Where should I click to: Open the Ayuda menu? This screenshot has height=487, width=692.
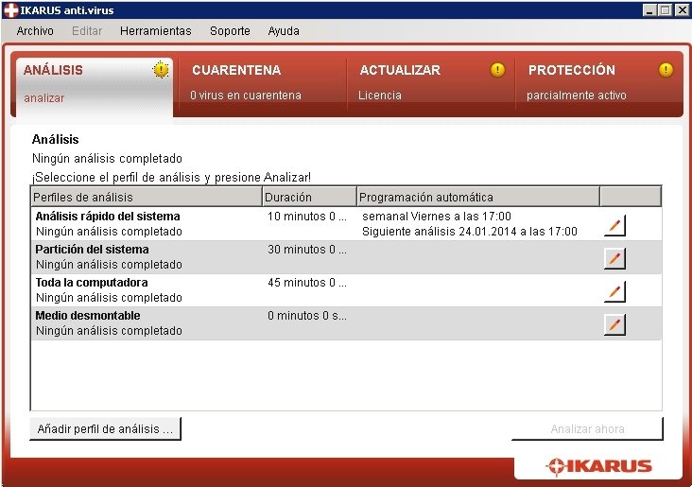point(284,31)
